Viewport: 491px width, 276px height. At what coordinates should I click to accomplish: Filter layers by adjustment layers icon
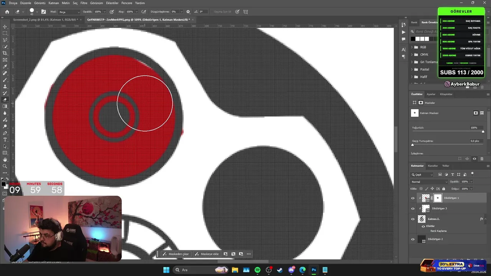tap(446, 174)
